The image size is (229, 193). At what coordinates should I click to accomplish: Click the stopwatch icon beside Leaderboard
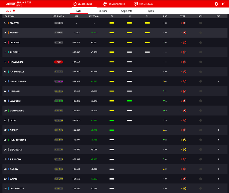click(x=75, y=4)
